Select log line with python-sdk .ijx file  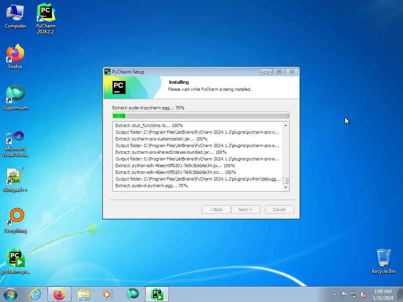click(175, 166)
